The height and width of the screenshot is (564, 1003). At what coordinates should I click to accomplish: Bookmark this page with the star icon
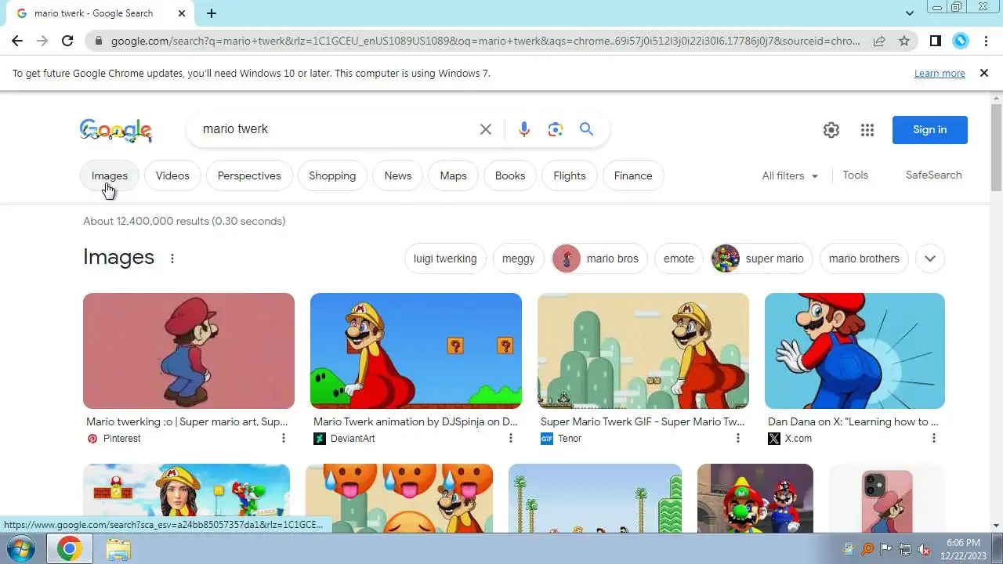(x=904, y=41)
